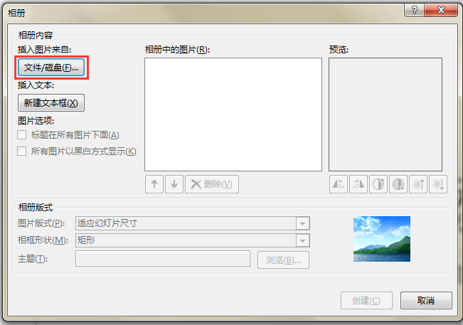This screenshot has height=325, width=463.
Task: Enable 标题在所有图片下面 checkbox
Action: 22,135
